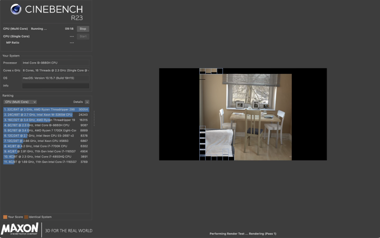Click the elapsed time 09:18
This screenshot has height=238, width=380.
pyautogui.click(x=69, y=29)
